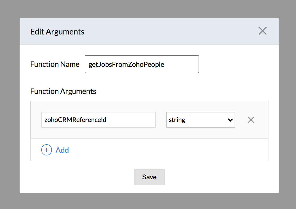Select the remove icon for zohoCRMReferenceId argument
This screenshot has height=209, width=296.
pyautogui.click(x=251, y=120)
